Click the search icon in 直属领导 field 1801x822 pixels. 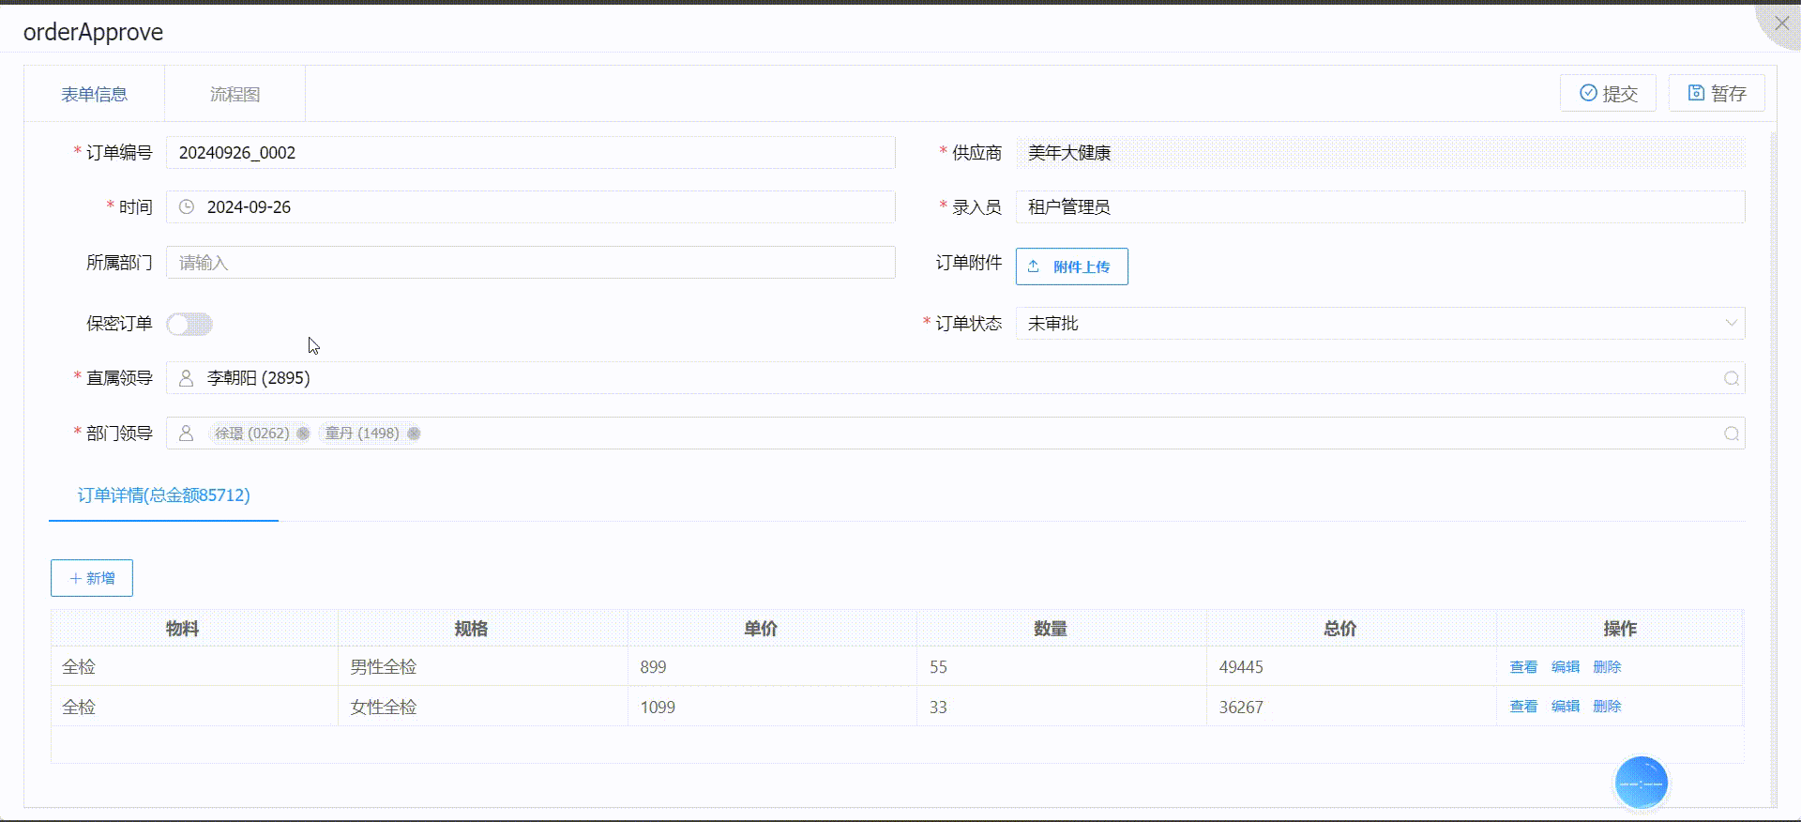pos(1731,378)
